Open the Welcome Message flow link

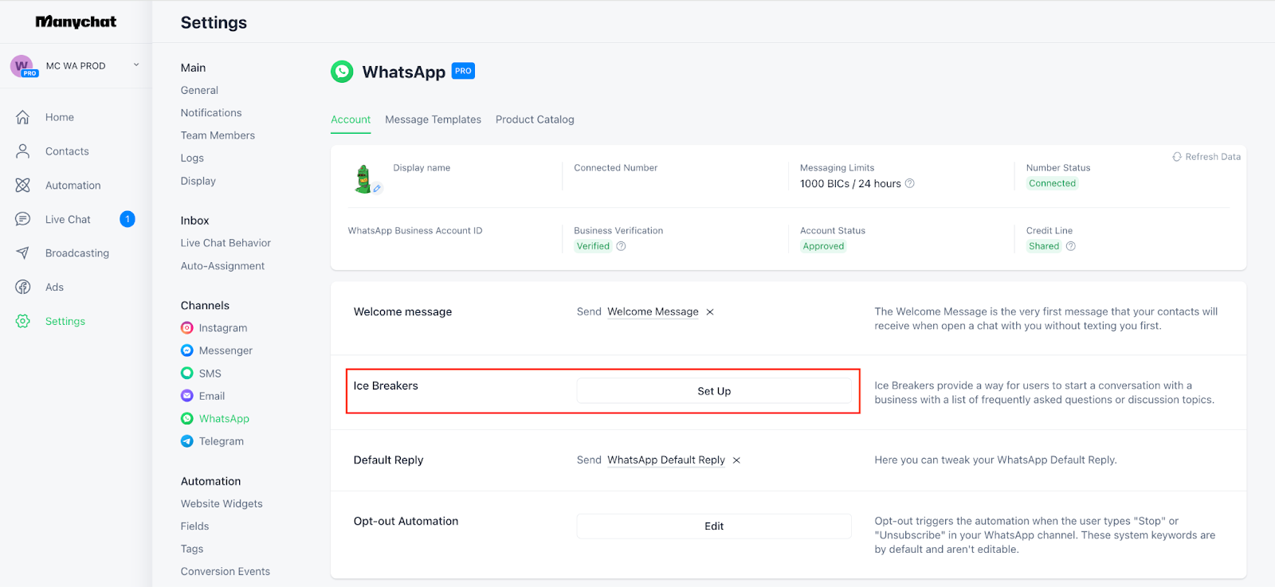(x=653, y=312)
